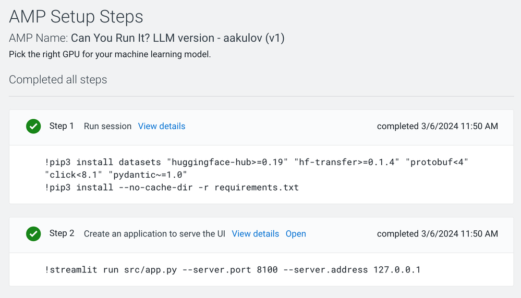Click the green checkmark icon for Step 2
The width and height of the screenshot is (521, 298).
tap(33, 233)
